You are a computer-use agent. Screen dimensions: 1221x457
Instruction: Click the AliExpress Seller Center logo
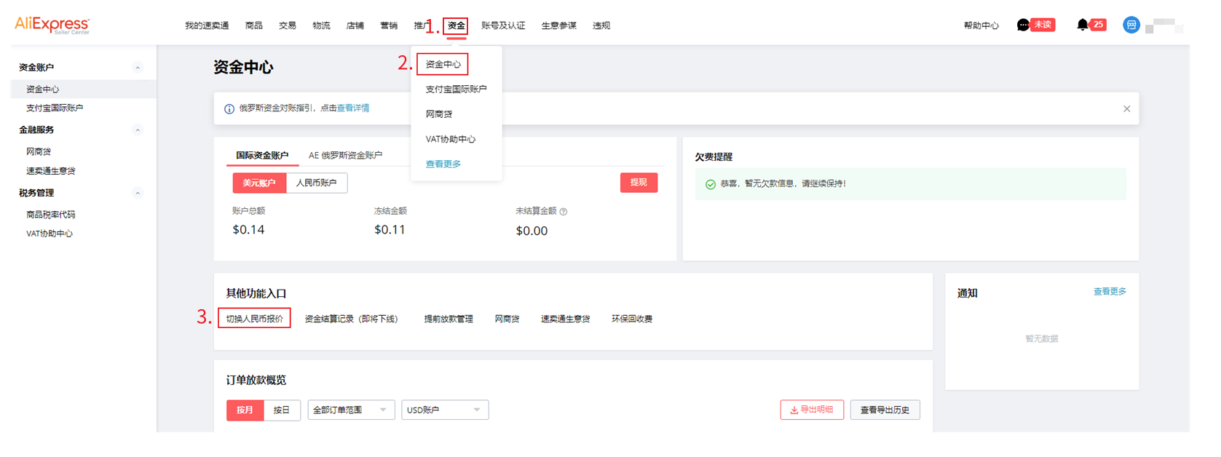(52, 25)
